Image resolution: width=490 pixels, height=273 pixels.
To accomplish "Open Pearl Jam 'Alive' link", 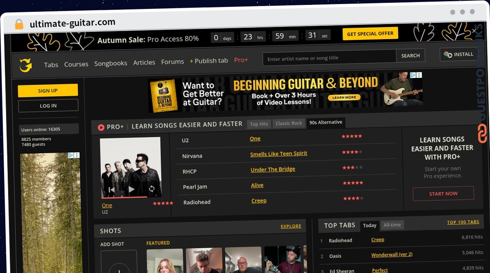I will pos(257,185).
